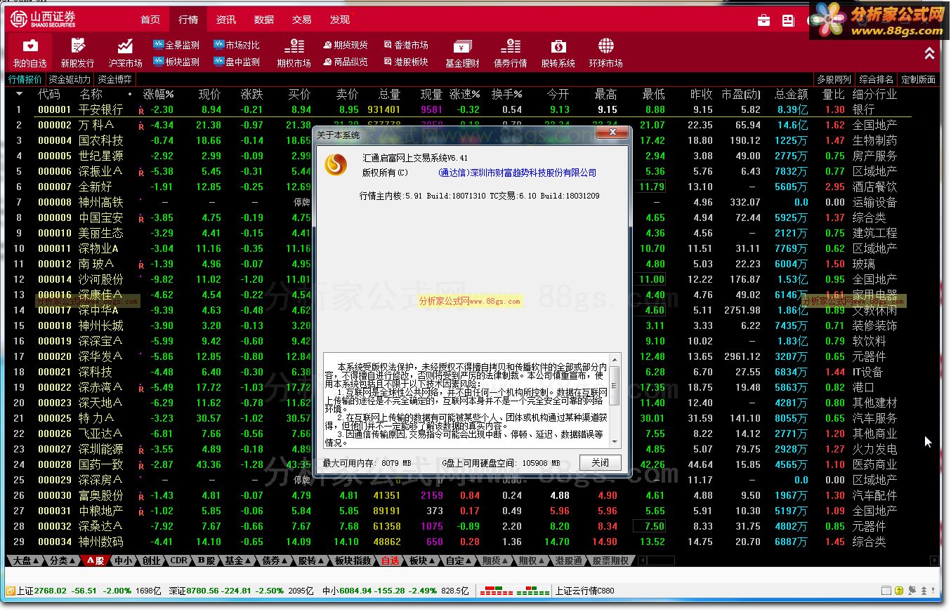951x611 pixels.
Task: Expand the 分类 bottom tab
Action: 62,560
